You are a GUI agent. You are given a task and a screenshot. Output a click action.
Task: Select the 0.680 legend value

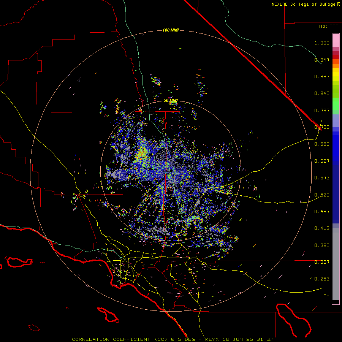322,144
